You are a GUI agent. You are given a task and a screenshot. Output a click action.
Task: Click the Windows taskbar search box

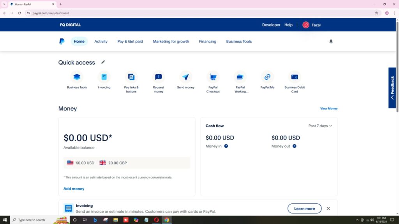coord(35,220)
